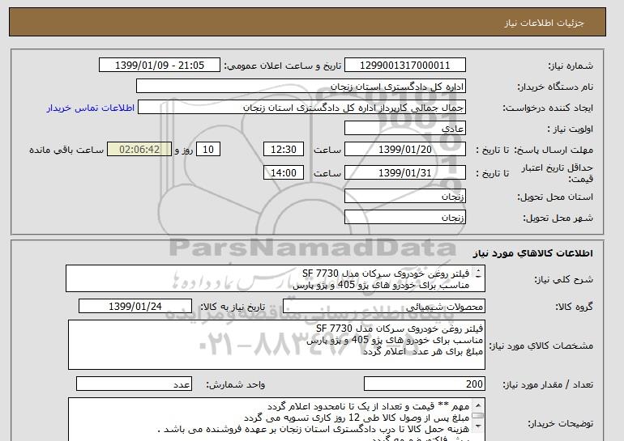This screenshot has height=441, width=624.
Task: Click the priority field showing عادی
Action: (404, 129)
